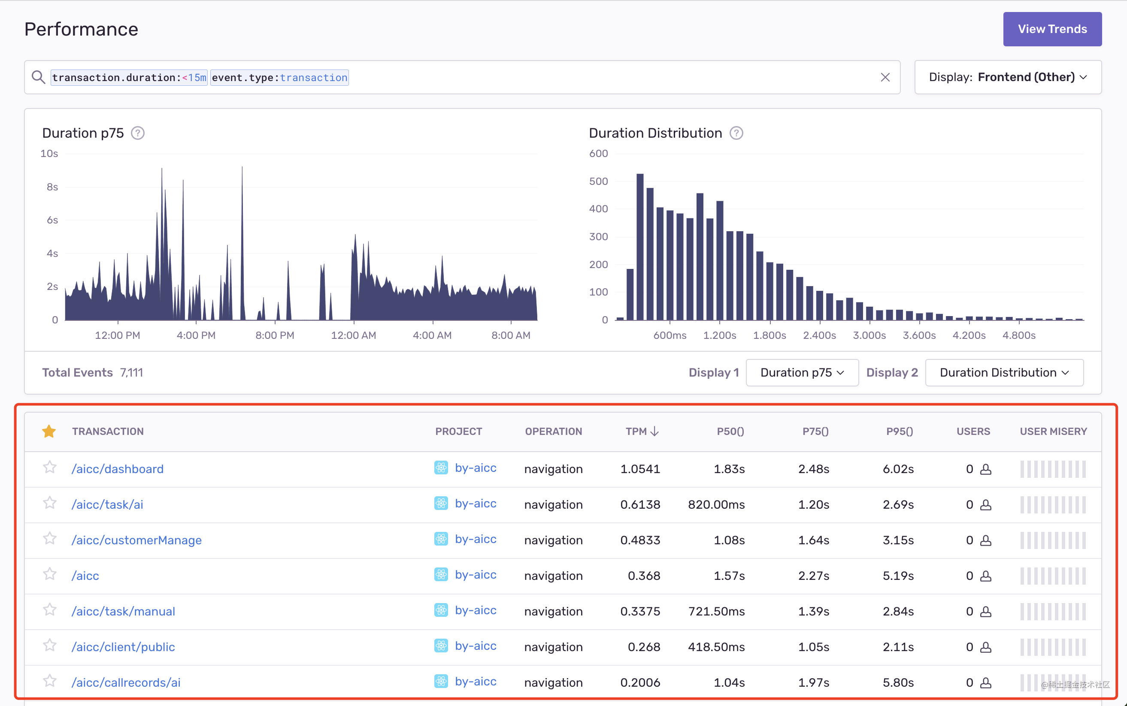Star the /aicc/callrecords/ai transaction
1127x706 pixels.
tap(49, 681)
